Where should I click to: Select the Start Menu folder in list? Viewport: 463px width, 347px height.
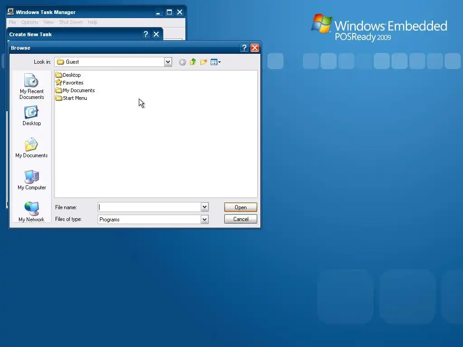(71, 98)
